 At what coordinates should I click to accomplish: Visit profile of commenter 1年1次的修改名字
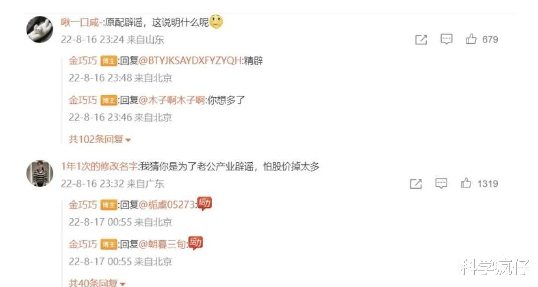[x=100, y=166]
